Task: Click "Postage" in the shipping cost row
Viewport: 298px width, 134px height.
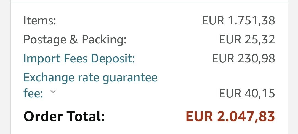Action: pyautogui.click(x=45, y=40)
